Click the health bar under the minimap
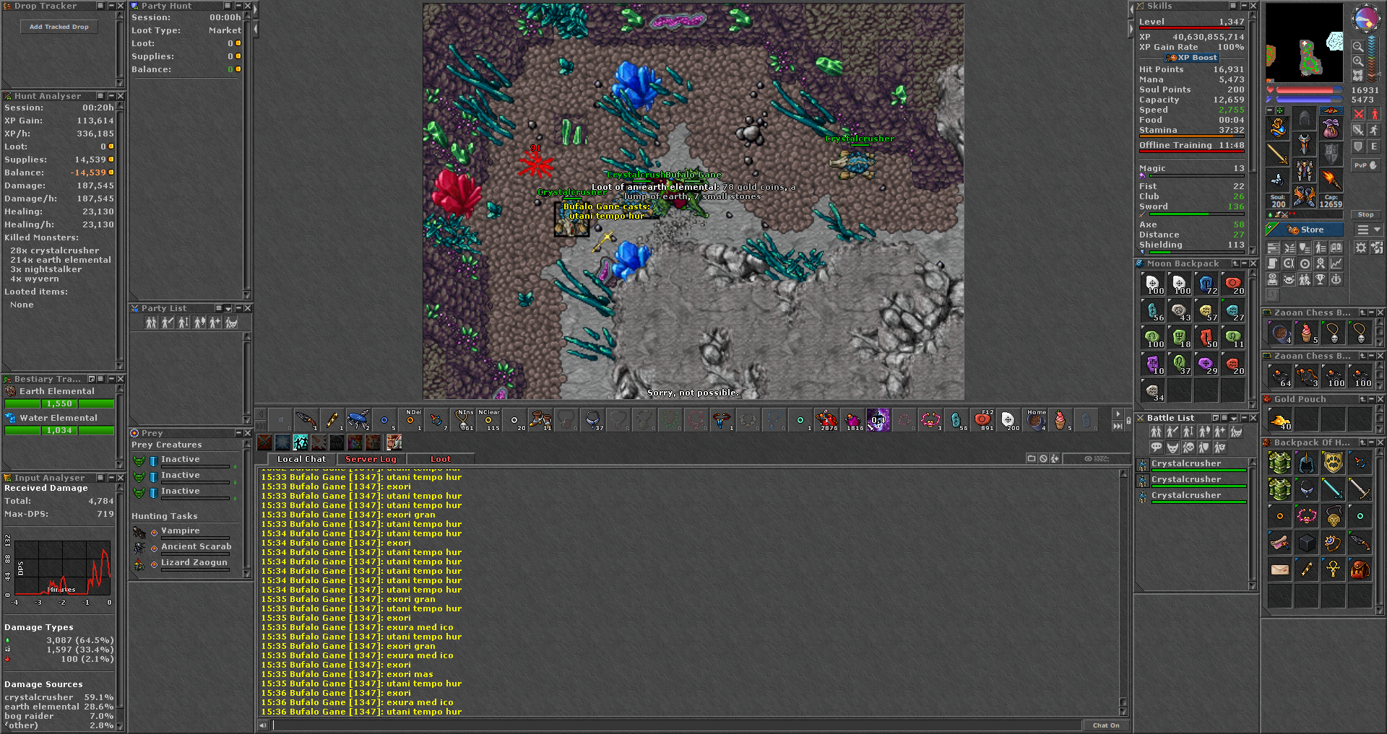Image resolution: width=1387 pixels, height=734 pixels. pyautogui.click(x=1309, y=90)
